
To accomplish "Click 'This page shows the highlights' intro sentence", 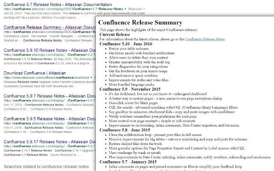I will pos(149,30).
